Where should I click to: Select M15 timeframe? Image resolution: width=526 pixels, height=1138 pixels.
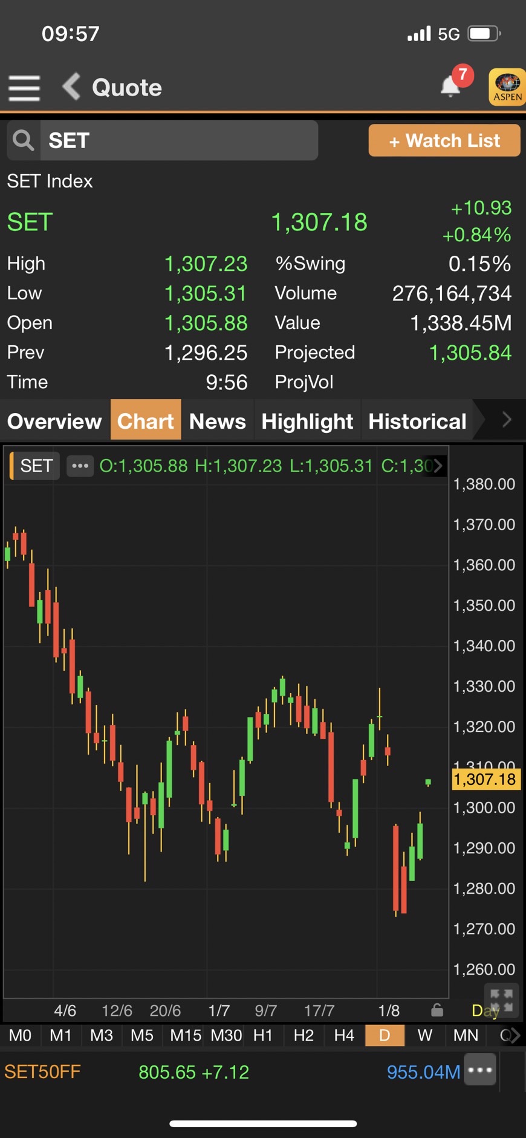pyautogui.click(x=186, y=1035)
